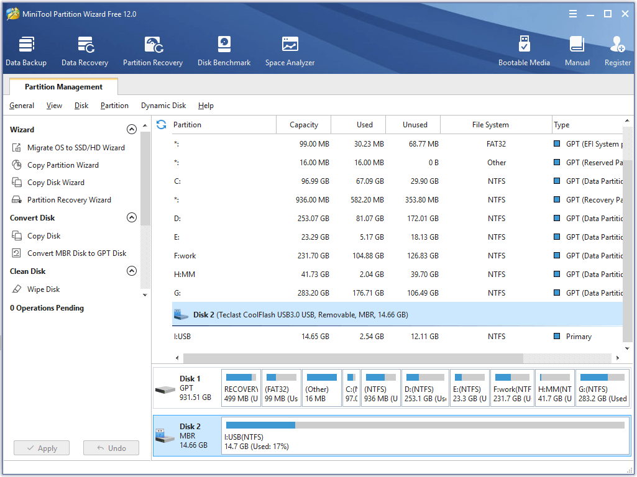Click the E:(NTFS) 23.3 GB block in disk map
637x477 pixels.
click(470, 388)
